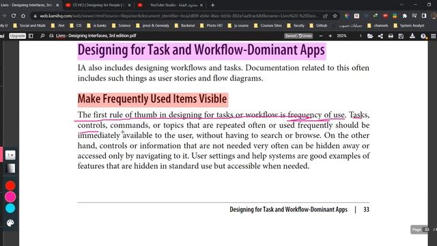This screenshot has width=437, height=246.
Task: Open the Science bookmark folder
Action: [x=122, y=25]
